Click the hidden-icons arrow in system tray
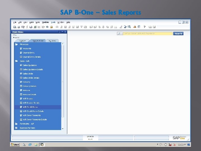 157,145
